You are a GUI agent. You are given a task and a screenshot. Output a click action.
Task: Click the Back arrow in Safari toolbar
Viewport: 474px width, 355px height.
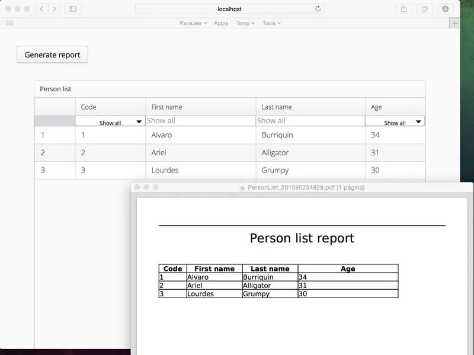(x=40, y=9)
